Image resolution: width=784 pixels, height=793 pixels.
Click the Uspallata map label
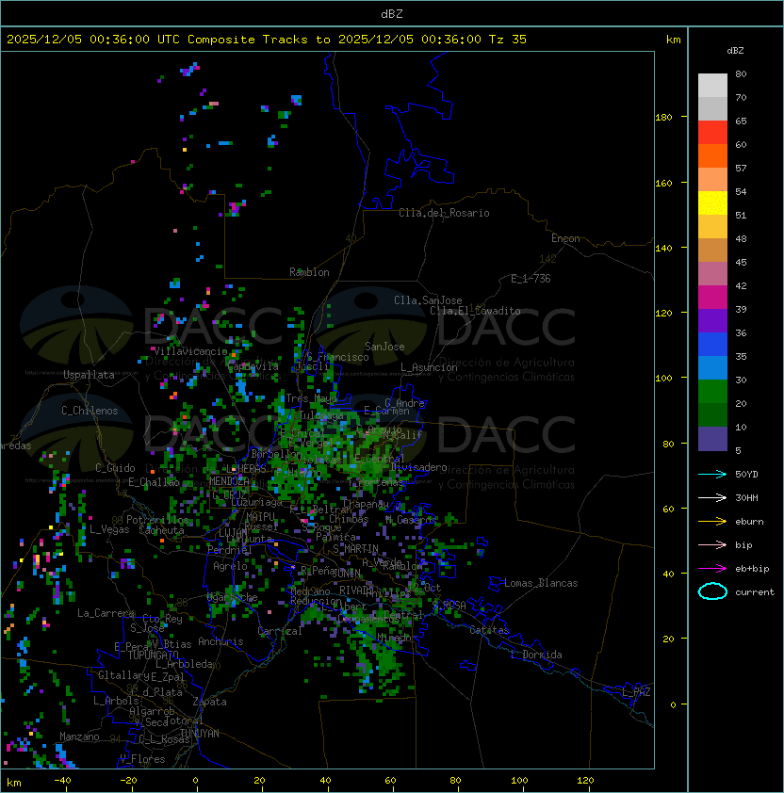tap(90, 375)
